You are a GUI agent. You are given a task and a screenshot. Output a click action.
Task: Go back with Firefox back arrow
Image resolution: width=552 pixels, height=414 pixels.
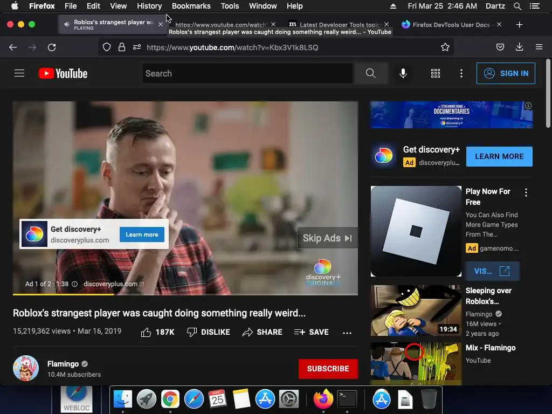point(13,47)
